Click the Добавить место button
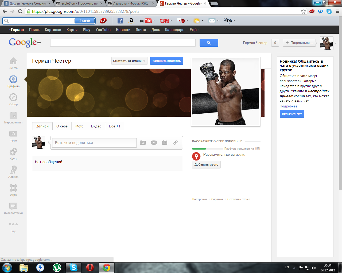Image resolution: width=342 pixels, height=273 pixels. tap(206, 164)
